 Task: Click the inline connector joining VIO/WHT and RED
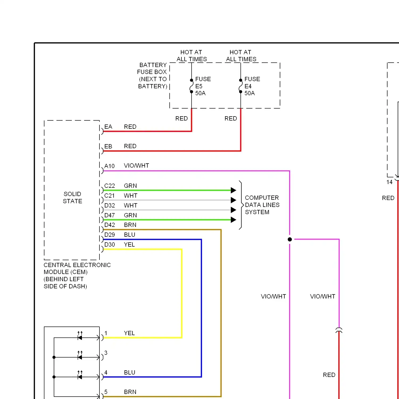[x=339, y=330]
